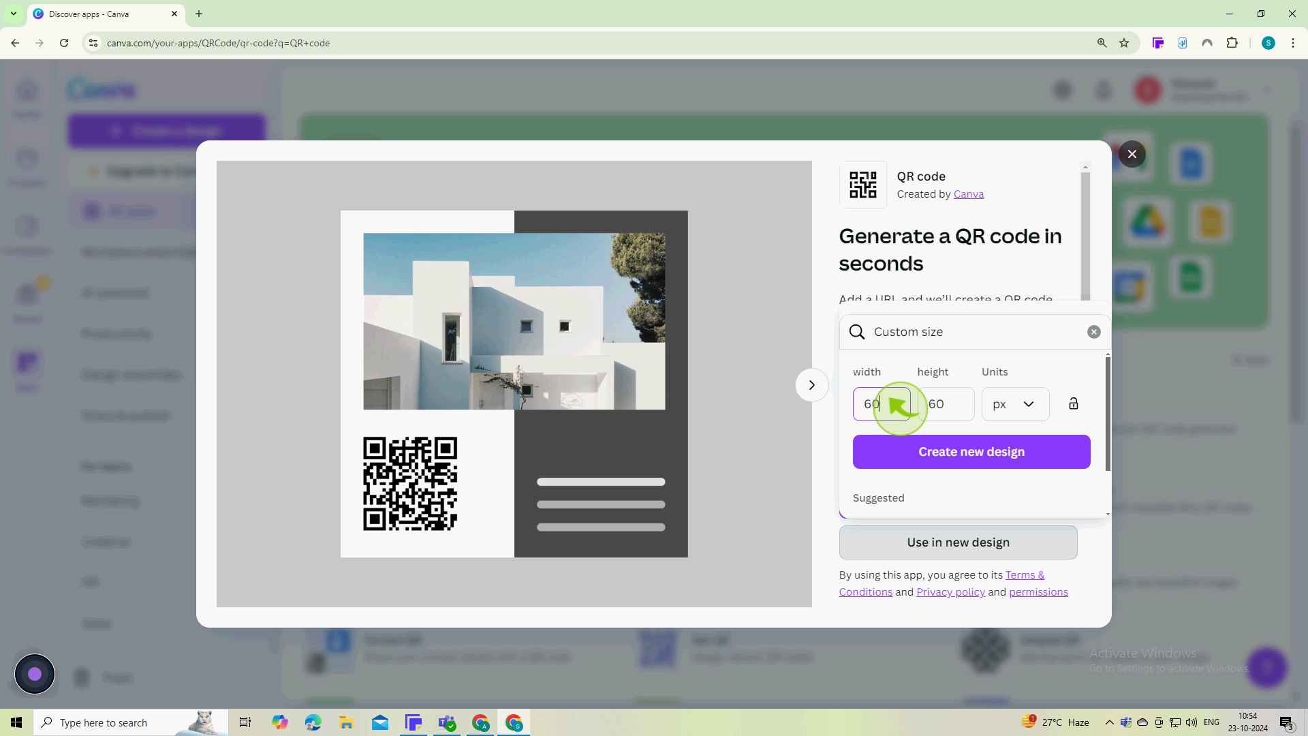
Task: Click the browser Forward arrow
Action: (40, 43)
